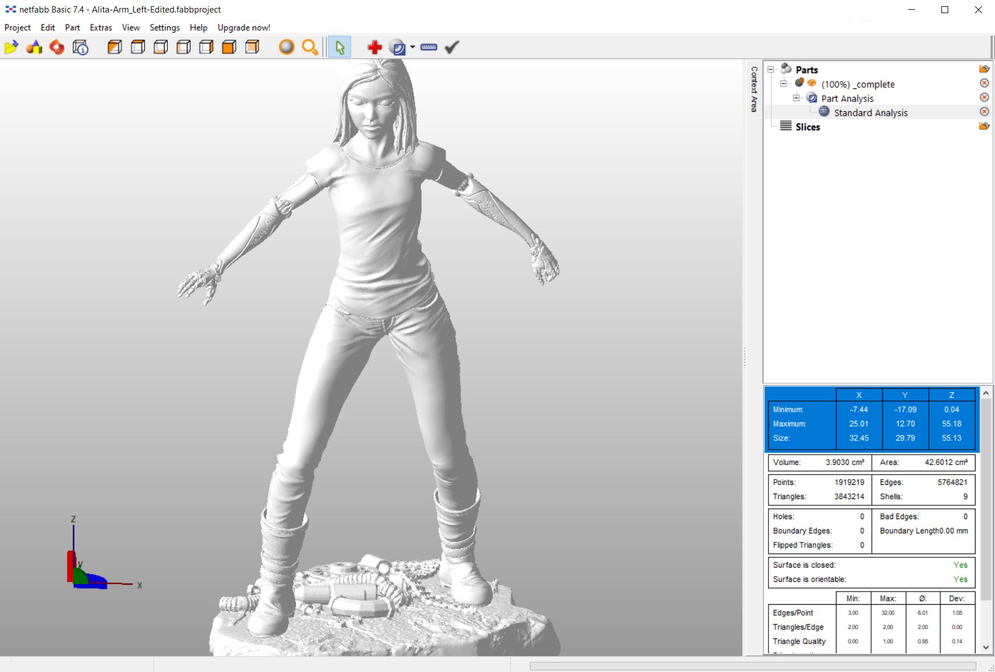Open the Extras menu
Screen dimensions: 995x672
pos(101,27)
